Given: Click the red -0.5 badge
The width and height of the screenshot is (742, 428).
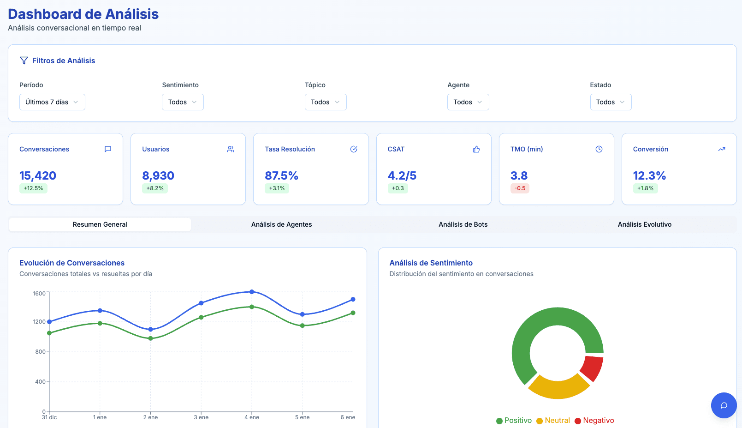Looking at the screenshot, I should (520, 188).
